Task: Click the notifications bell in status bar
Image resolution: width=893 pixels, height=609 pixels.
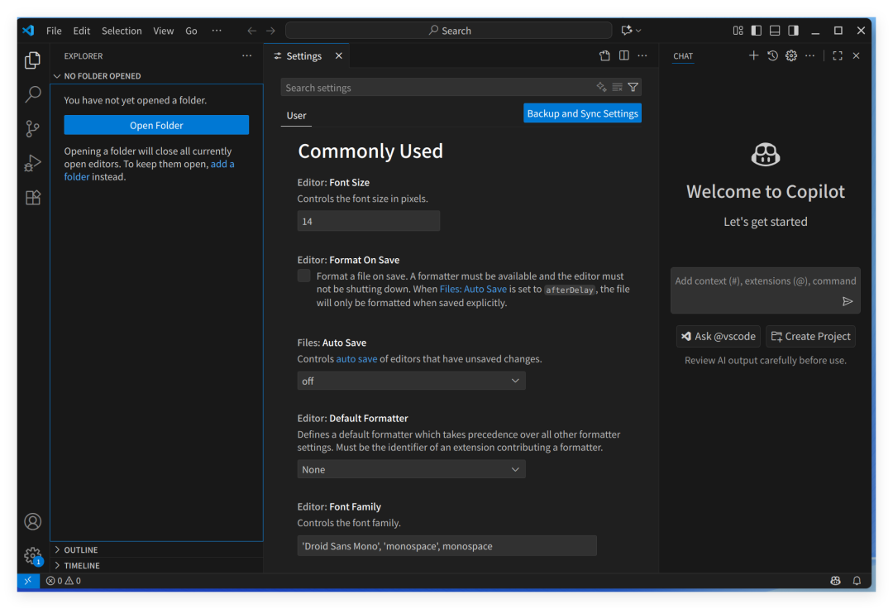Action: 857,581
